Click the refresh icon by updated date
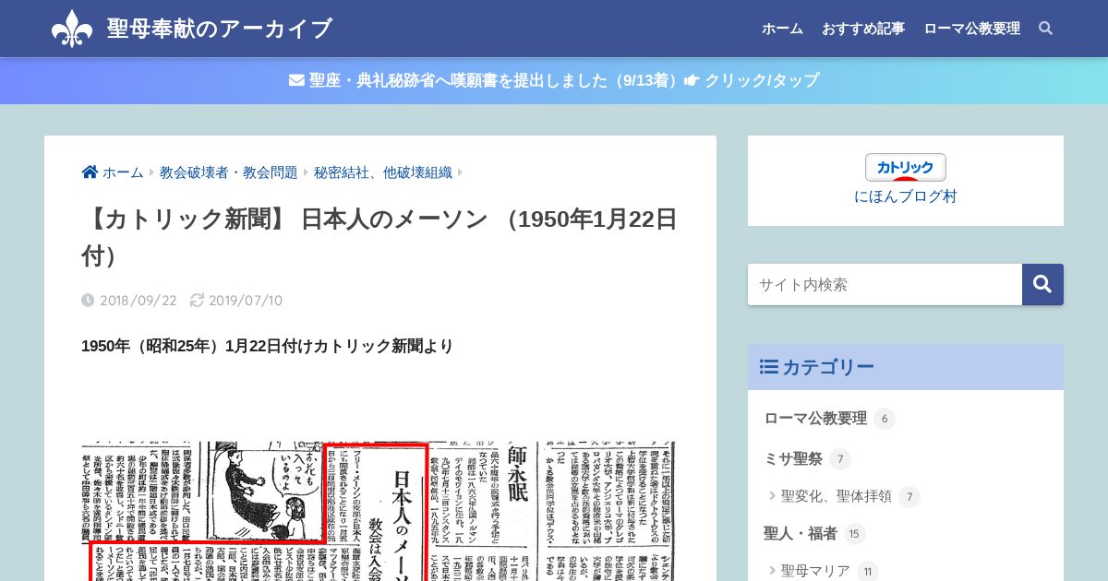The height and width of the screenshot is (581, 1108). click(197, 300)
